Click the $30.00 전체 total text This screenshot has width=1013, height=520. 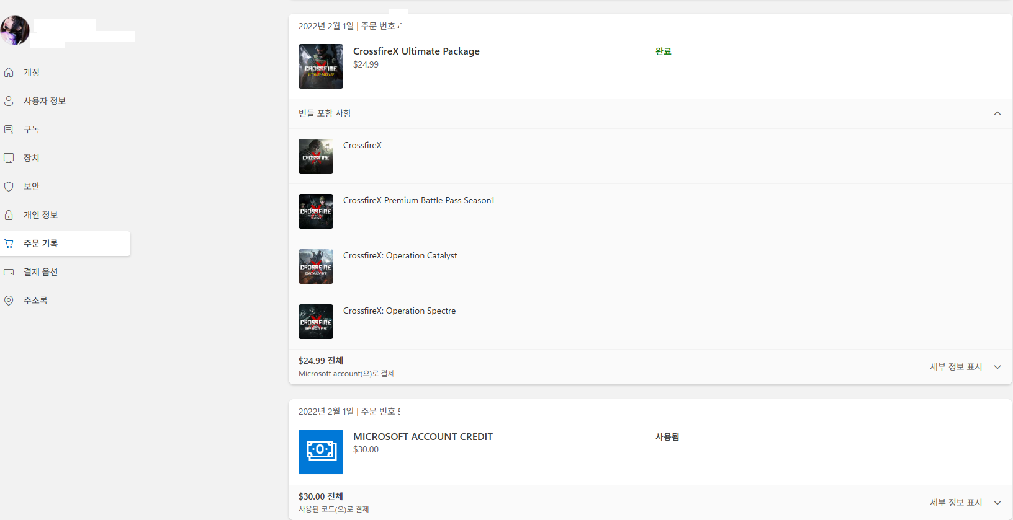click(321, 496)
